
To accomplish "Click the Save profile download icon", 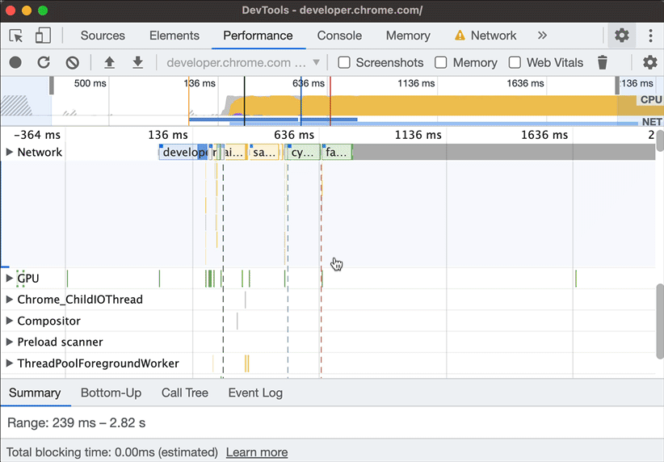I will coord(137,62).
